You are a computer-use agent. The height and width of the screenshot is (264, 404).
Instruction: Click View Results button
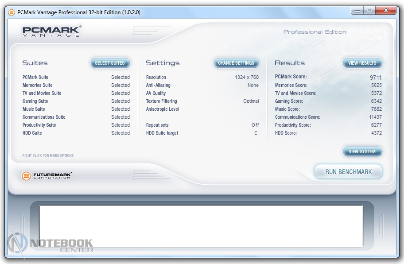tap(362, 63)
